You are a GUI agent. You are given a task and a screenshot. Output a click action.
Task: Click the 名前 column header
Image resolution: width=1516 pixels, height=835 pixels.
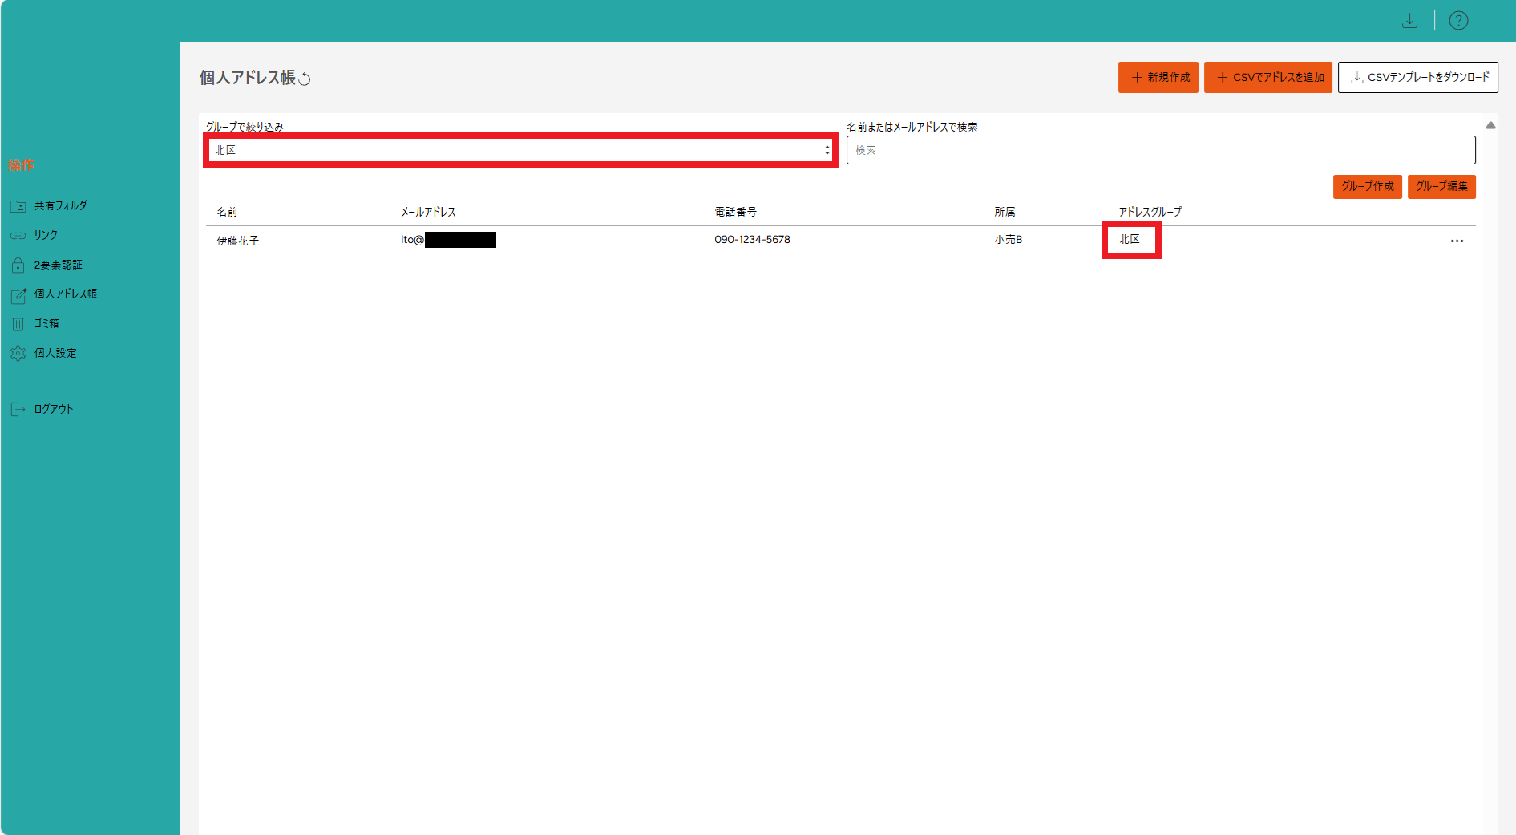[x=228, y=212]
